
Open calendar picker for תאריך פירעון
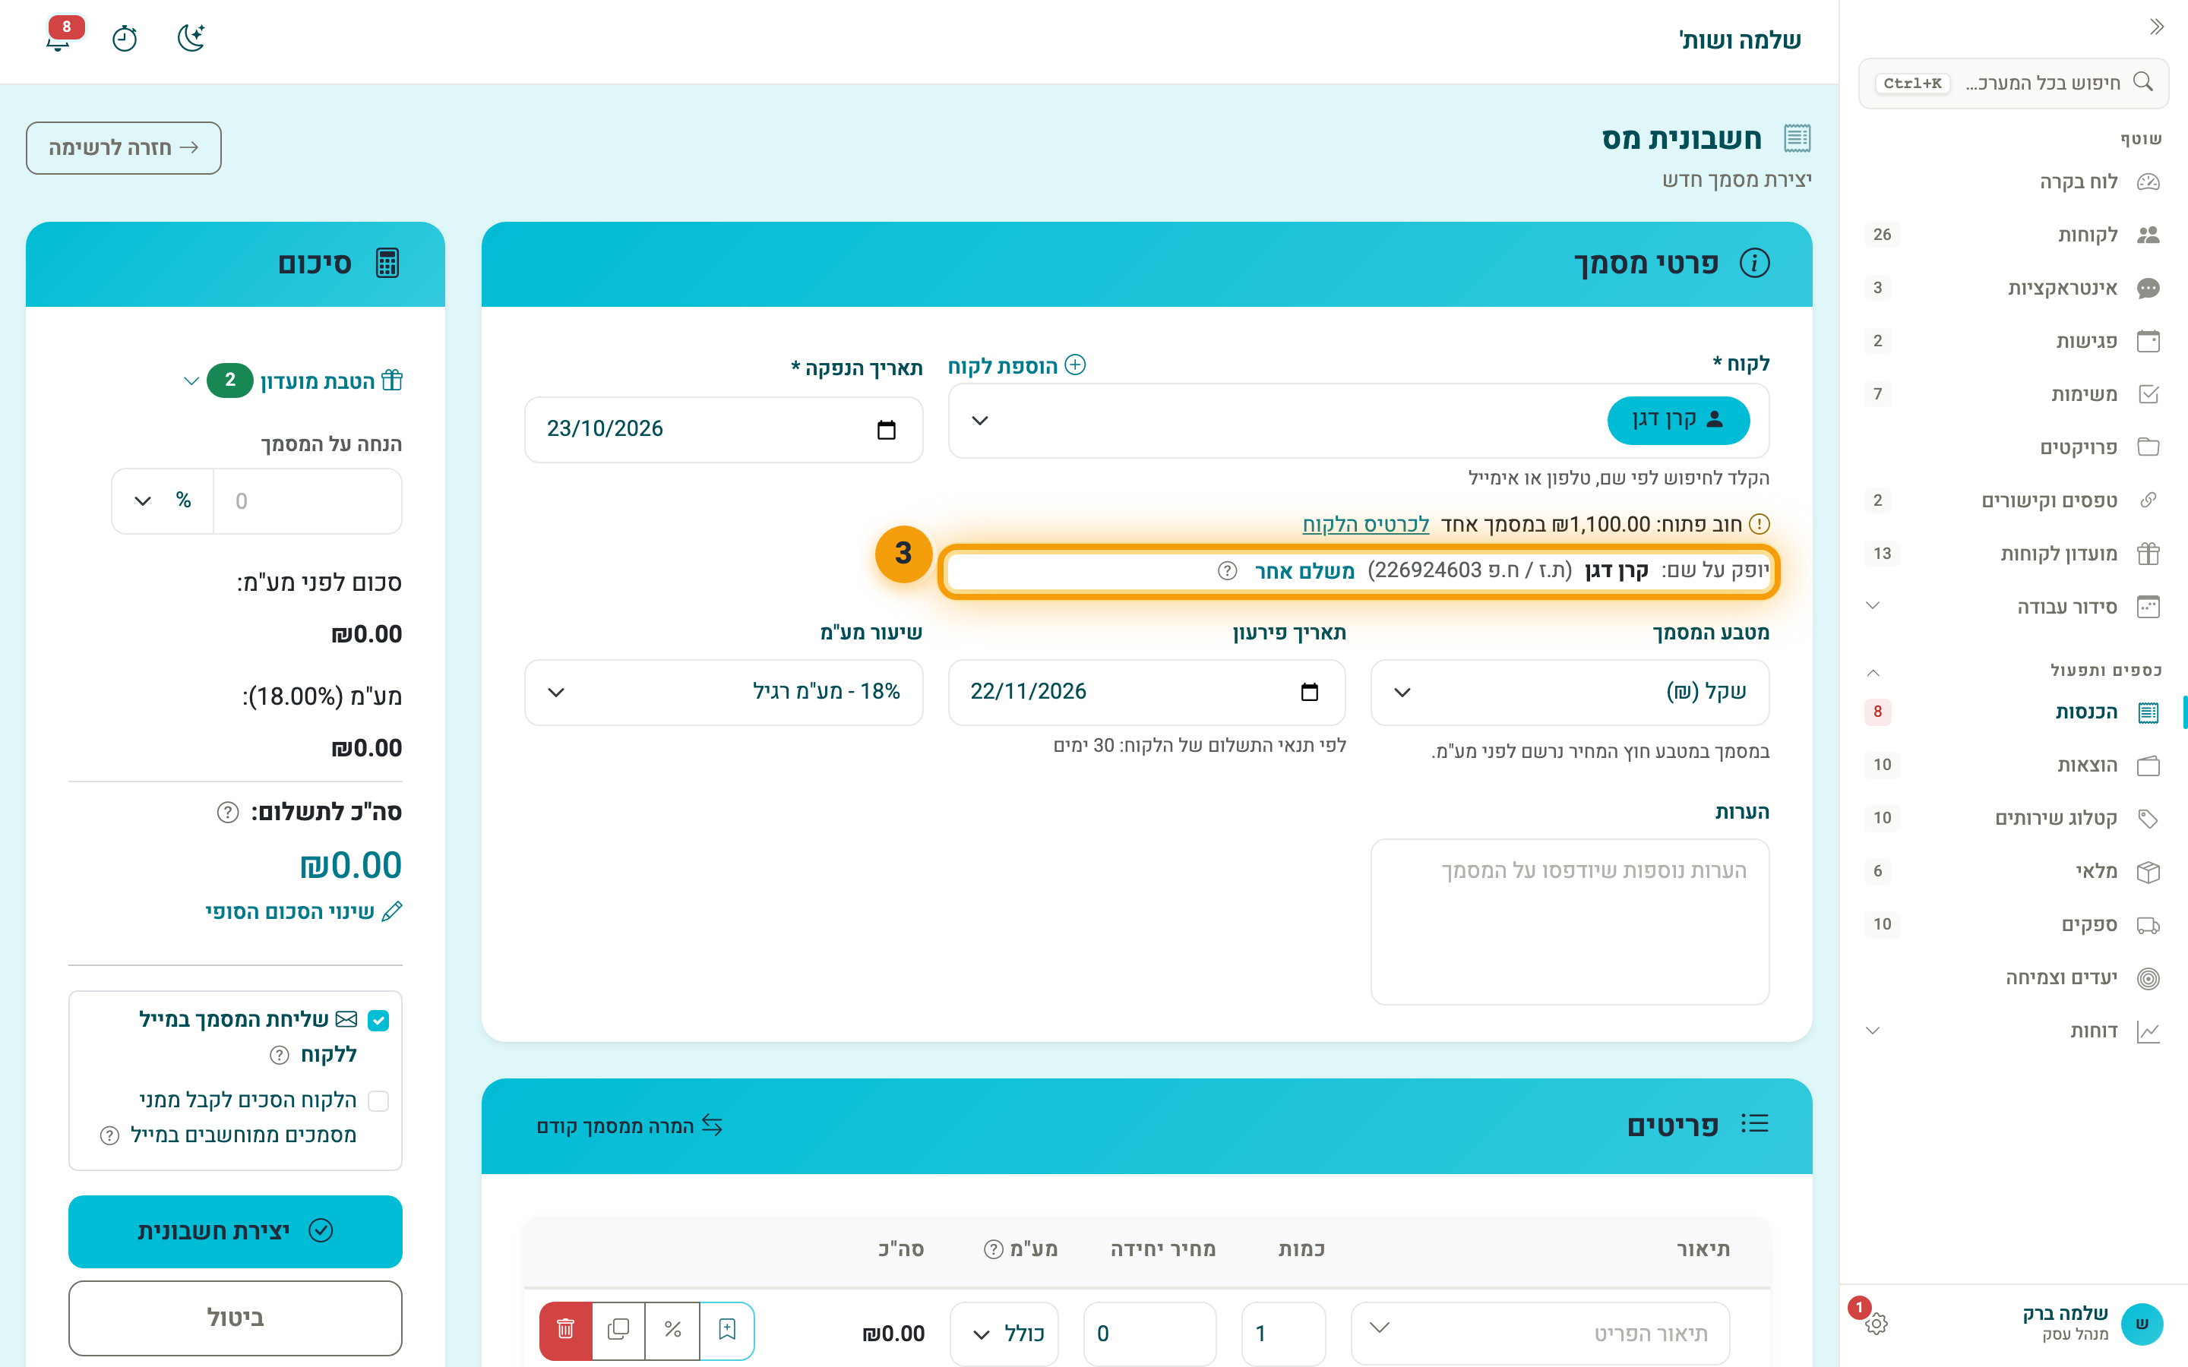coord(1309,692)
